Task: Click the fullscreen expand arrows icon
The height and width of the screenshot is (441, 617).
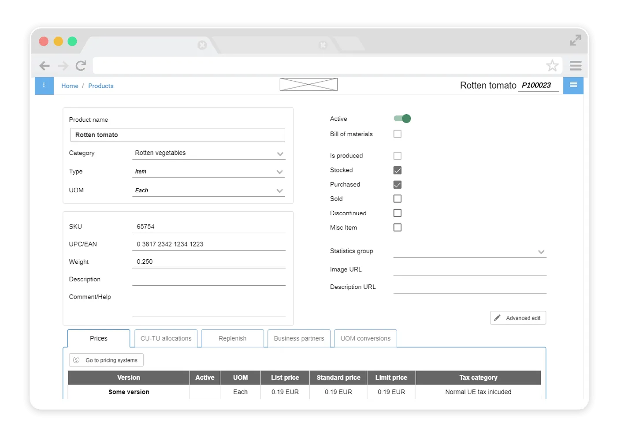Action: pos(576,40)
